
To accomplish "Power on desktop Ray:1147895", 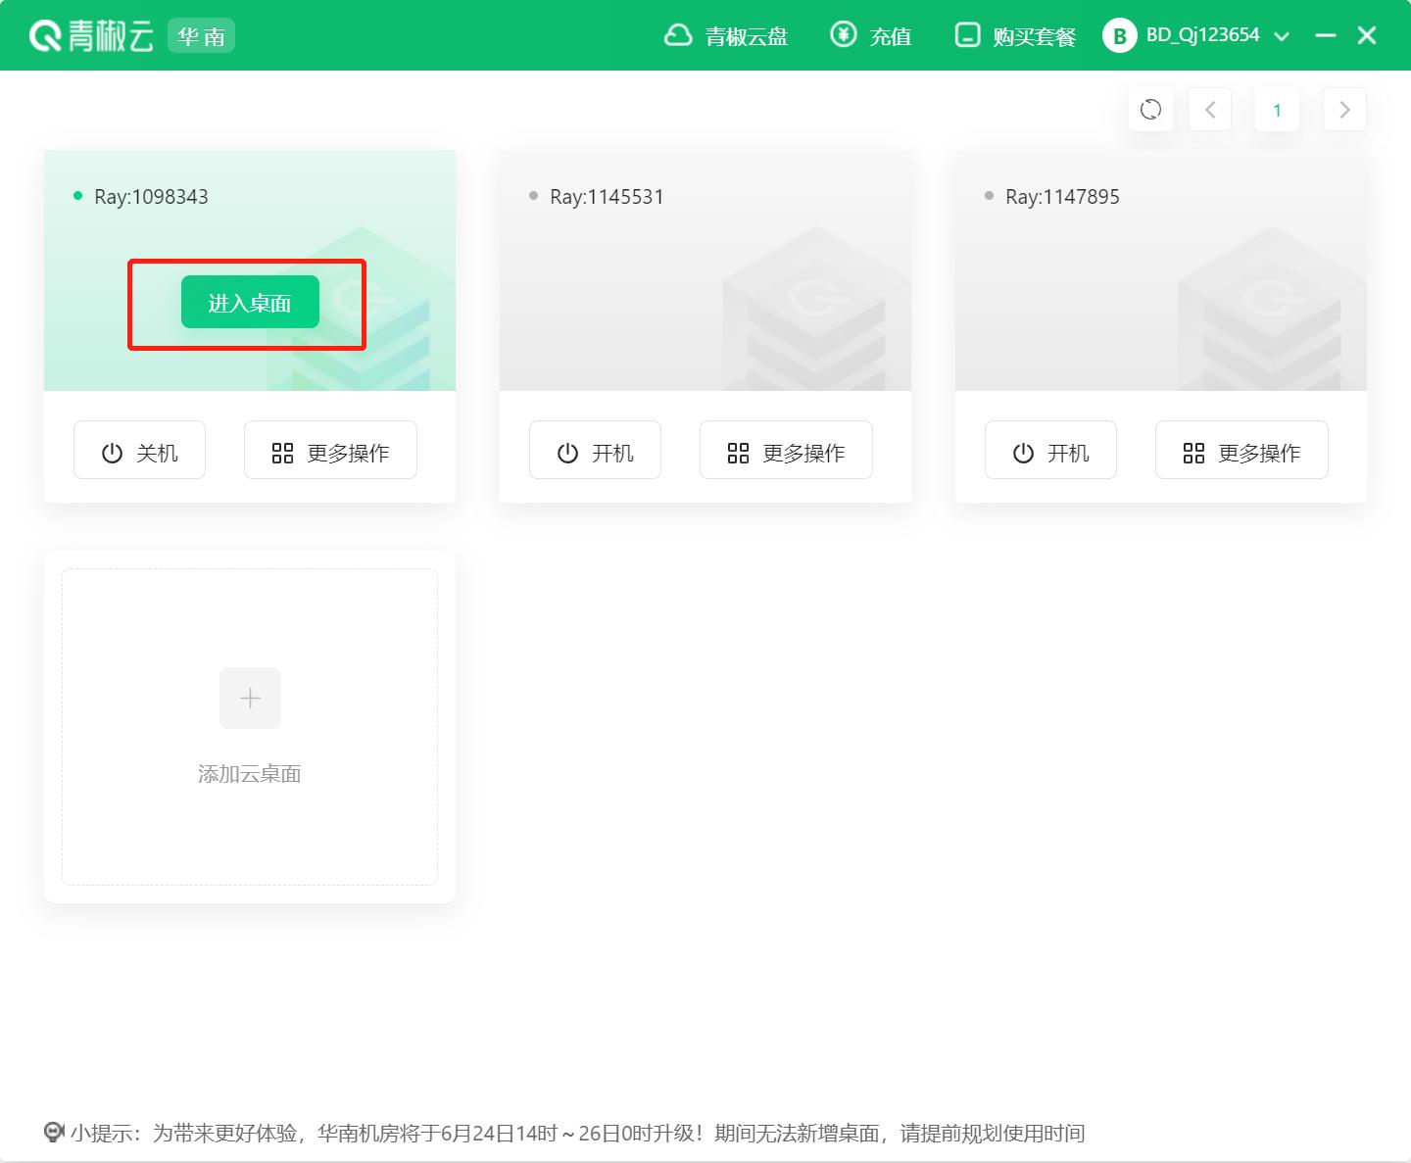I will 1050,450.
